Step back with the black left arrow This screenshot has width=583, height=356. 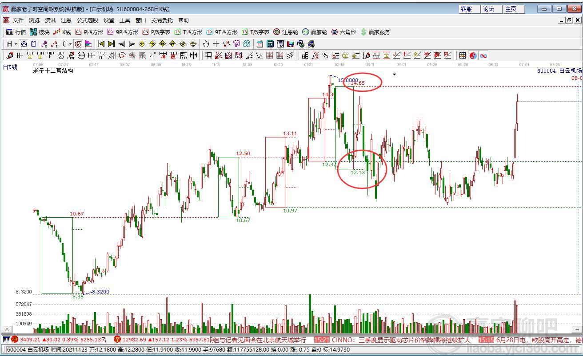[121, 44]
